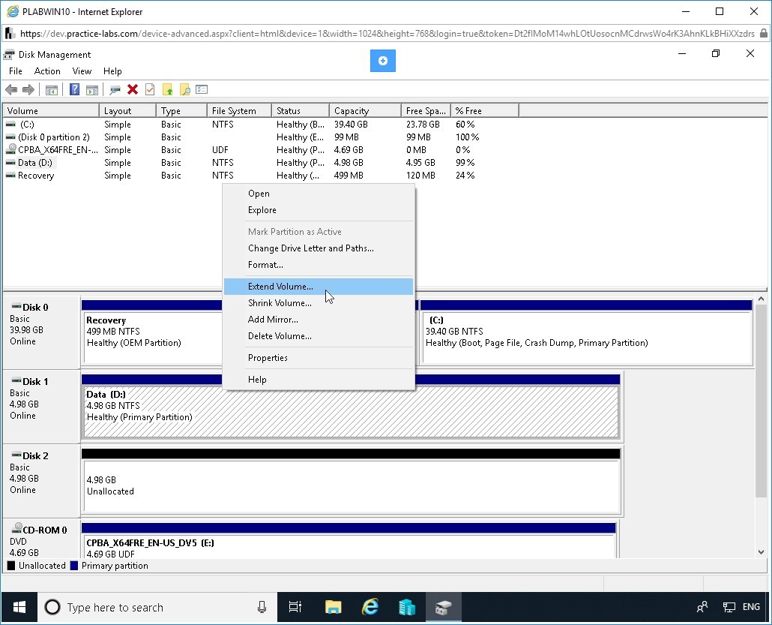Screen dimensions: 772x625
Task: Select Extend Volume... from the context menu
Action: point(319,287)
